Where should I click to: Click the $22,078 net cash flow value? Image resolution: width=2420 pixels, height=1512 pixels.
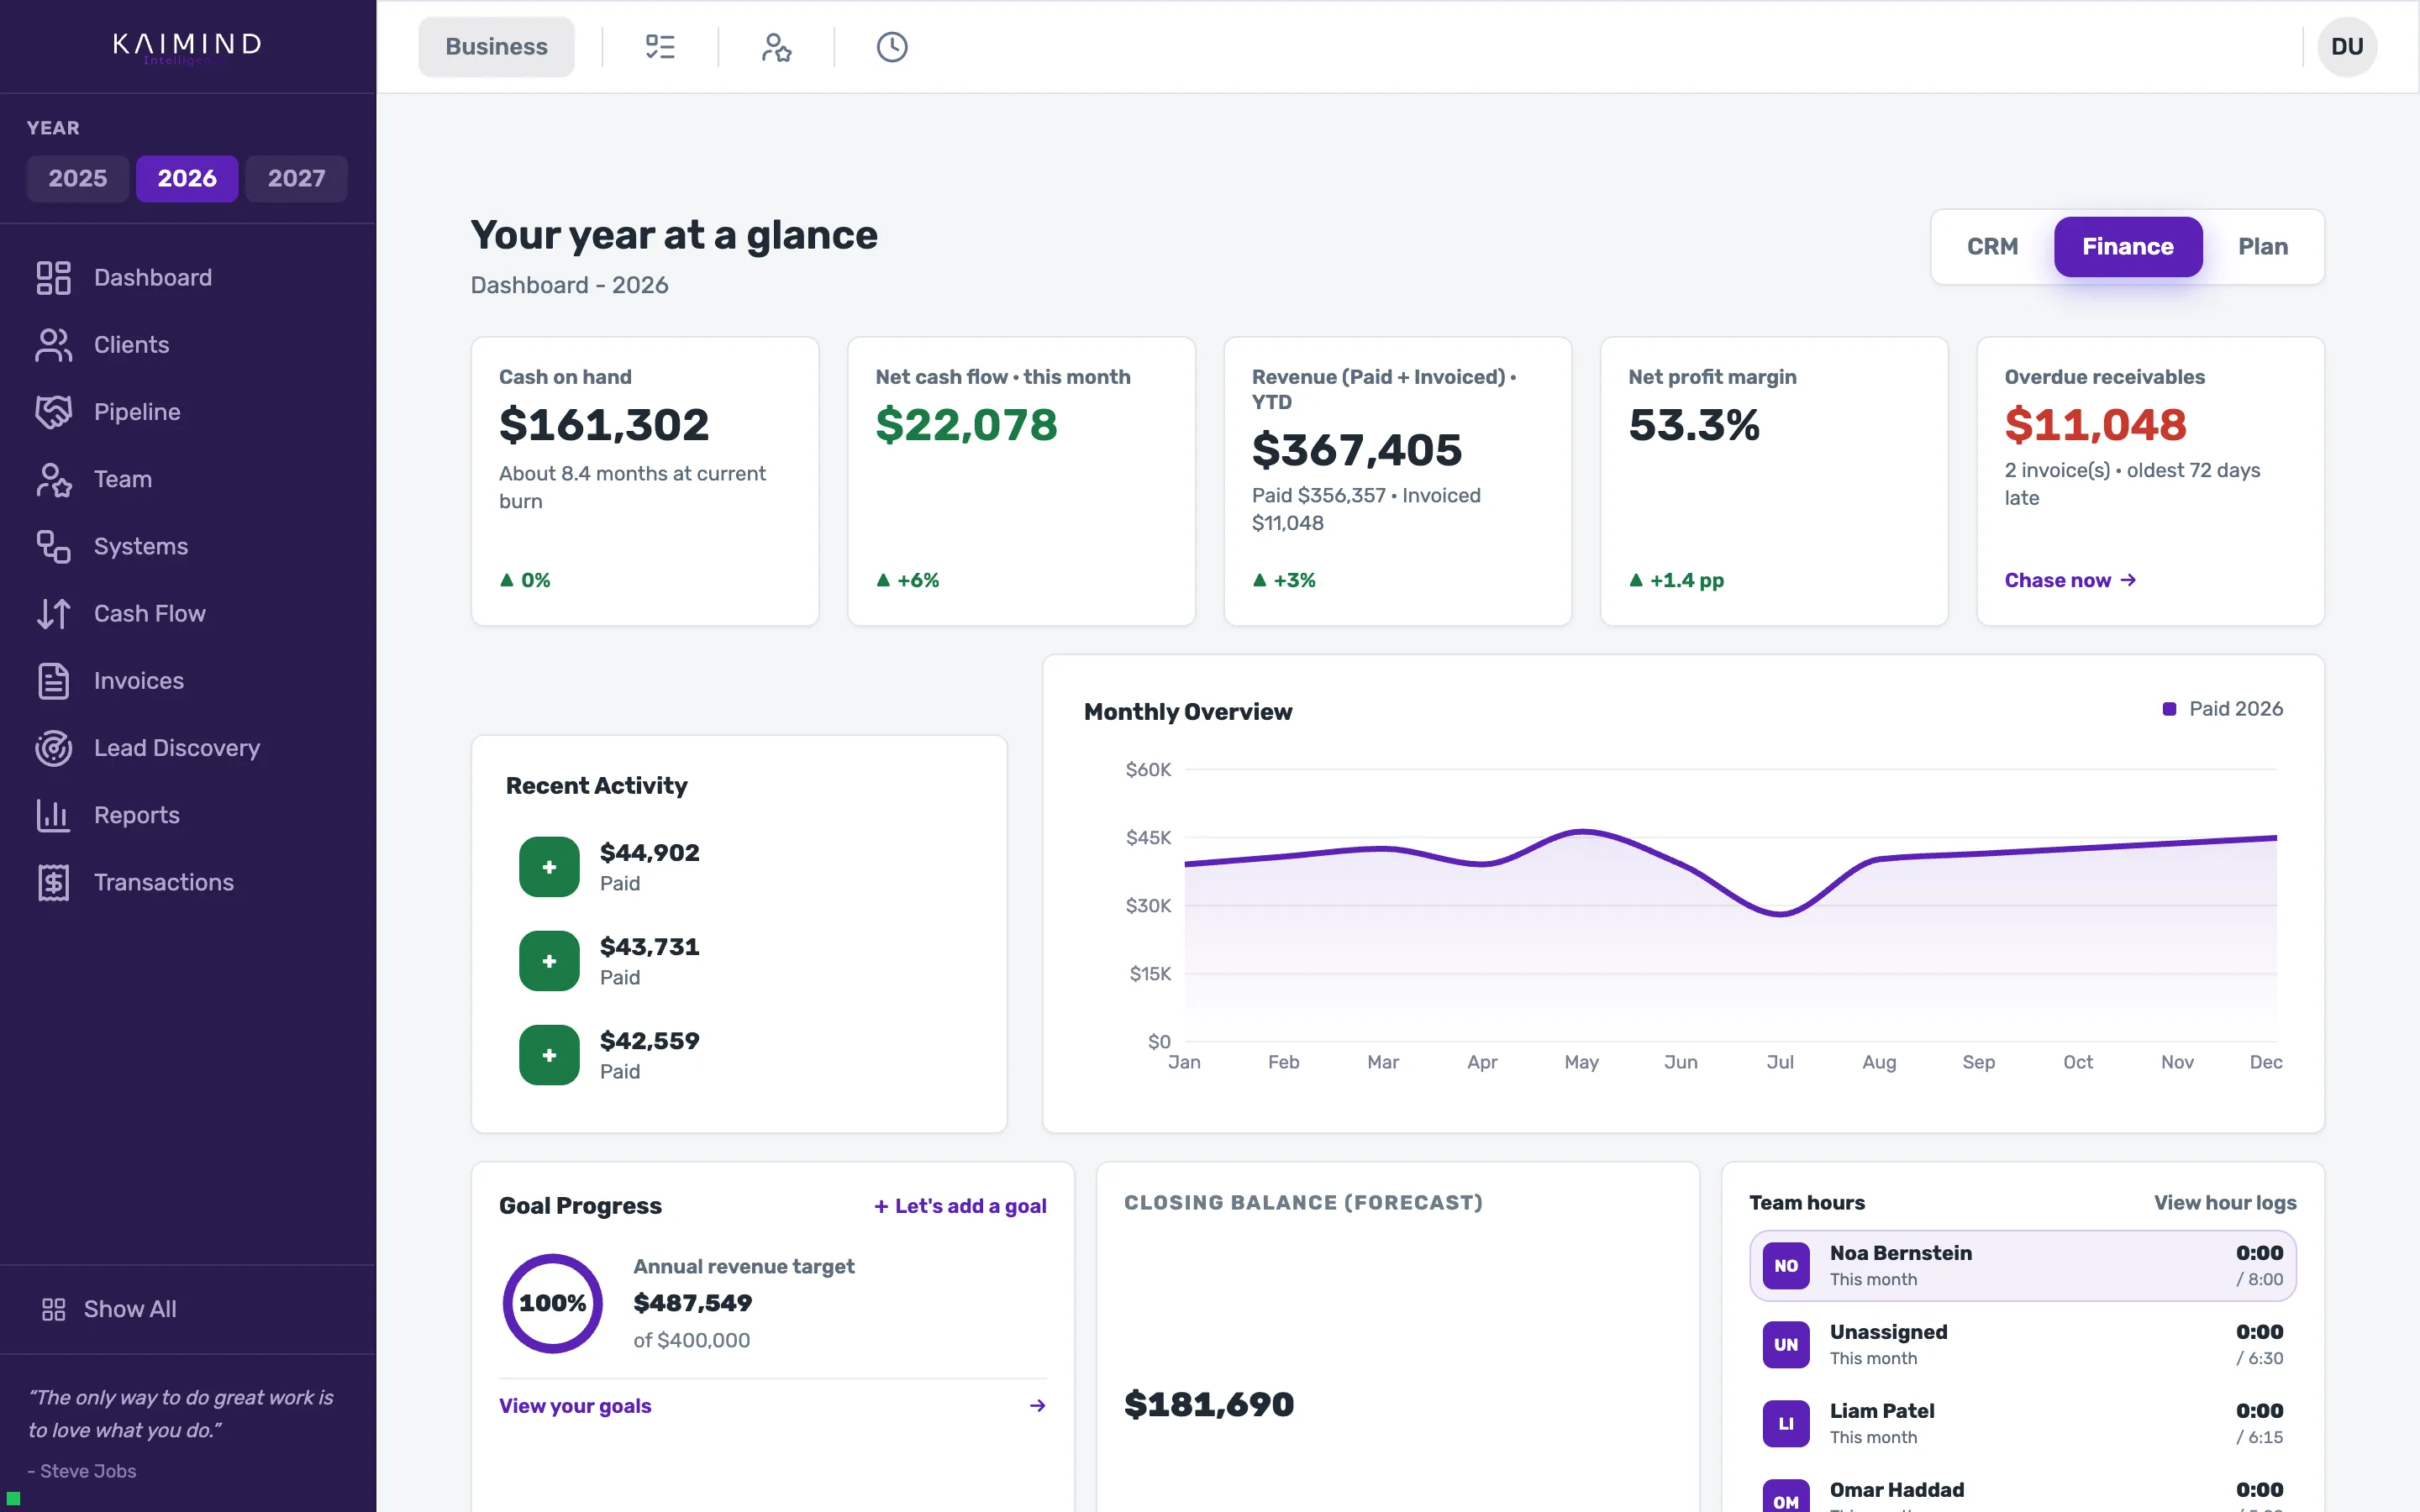point(966,425)
